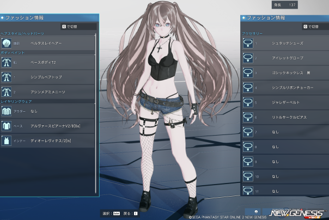The height and width of the screenshot is (220, 329).
Task: Click the なし text in slot 7
Action: coord(275,132)
